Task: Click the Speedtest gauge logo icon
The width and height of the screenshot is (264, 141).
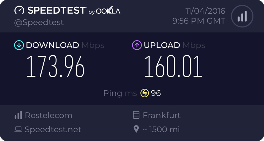Action: [19, 11]
